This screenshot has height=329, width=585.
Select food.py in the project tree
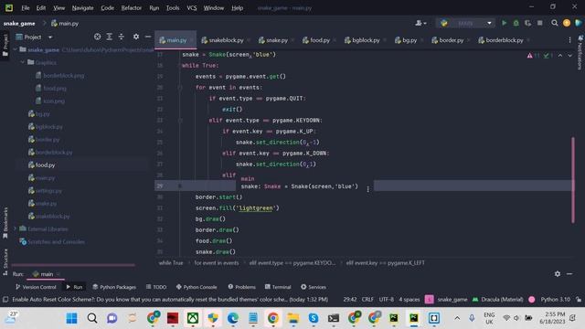point(45,164)
